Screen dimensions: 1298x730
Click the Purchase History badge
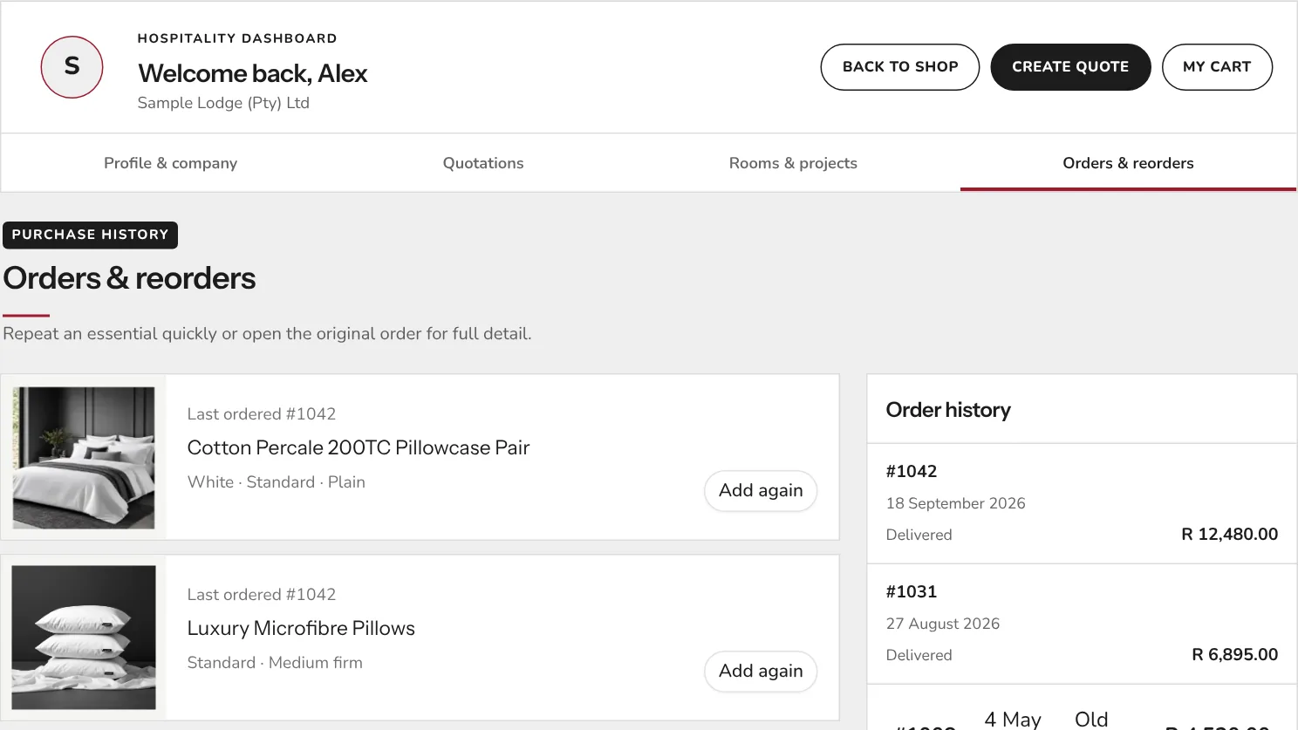pyautogui.click(x=90, y=235)
